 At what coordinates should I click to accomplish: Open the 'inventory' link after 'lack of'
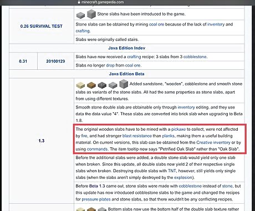[216, 24]
